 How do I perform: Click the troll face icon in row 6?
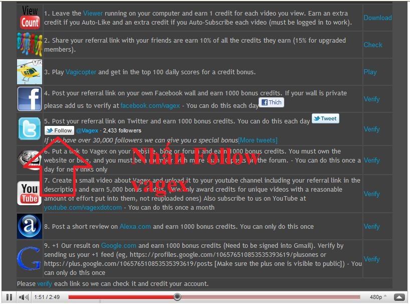(30, 160)
